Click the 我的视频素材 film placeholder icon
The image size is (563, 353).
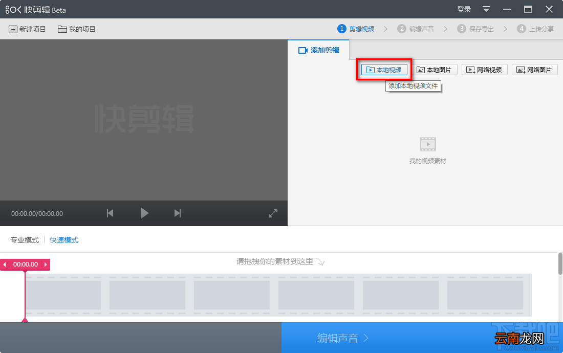point(428,144)
